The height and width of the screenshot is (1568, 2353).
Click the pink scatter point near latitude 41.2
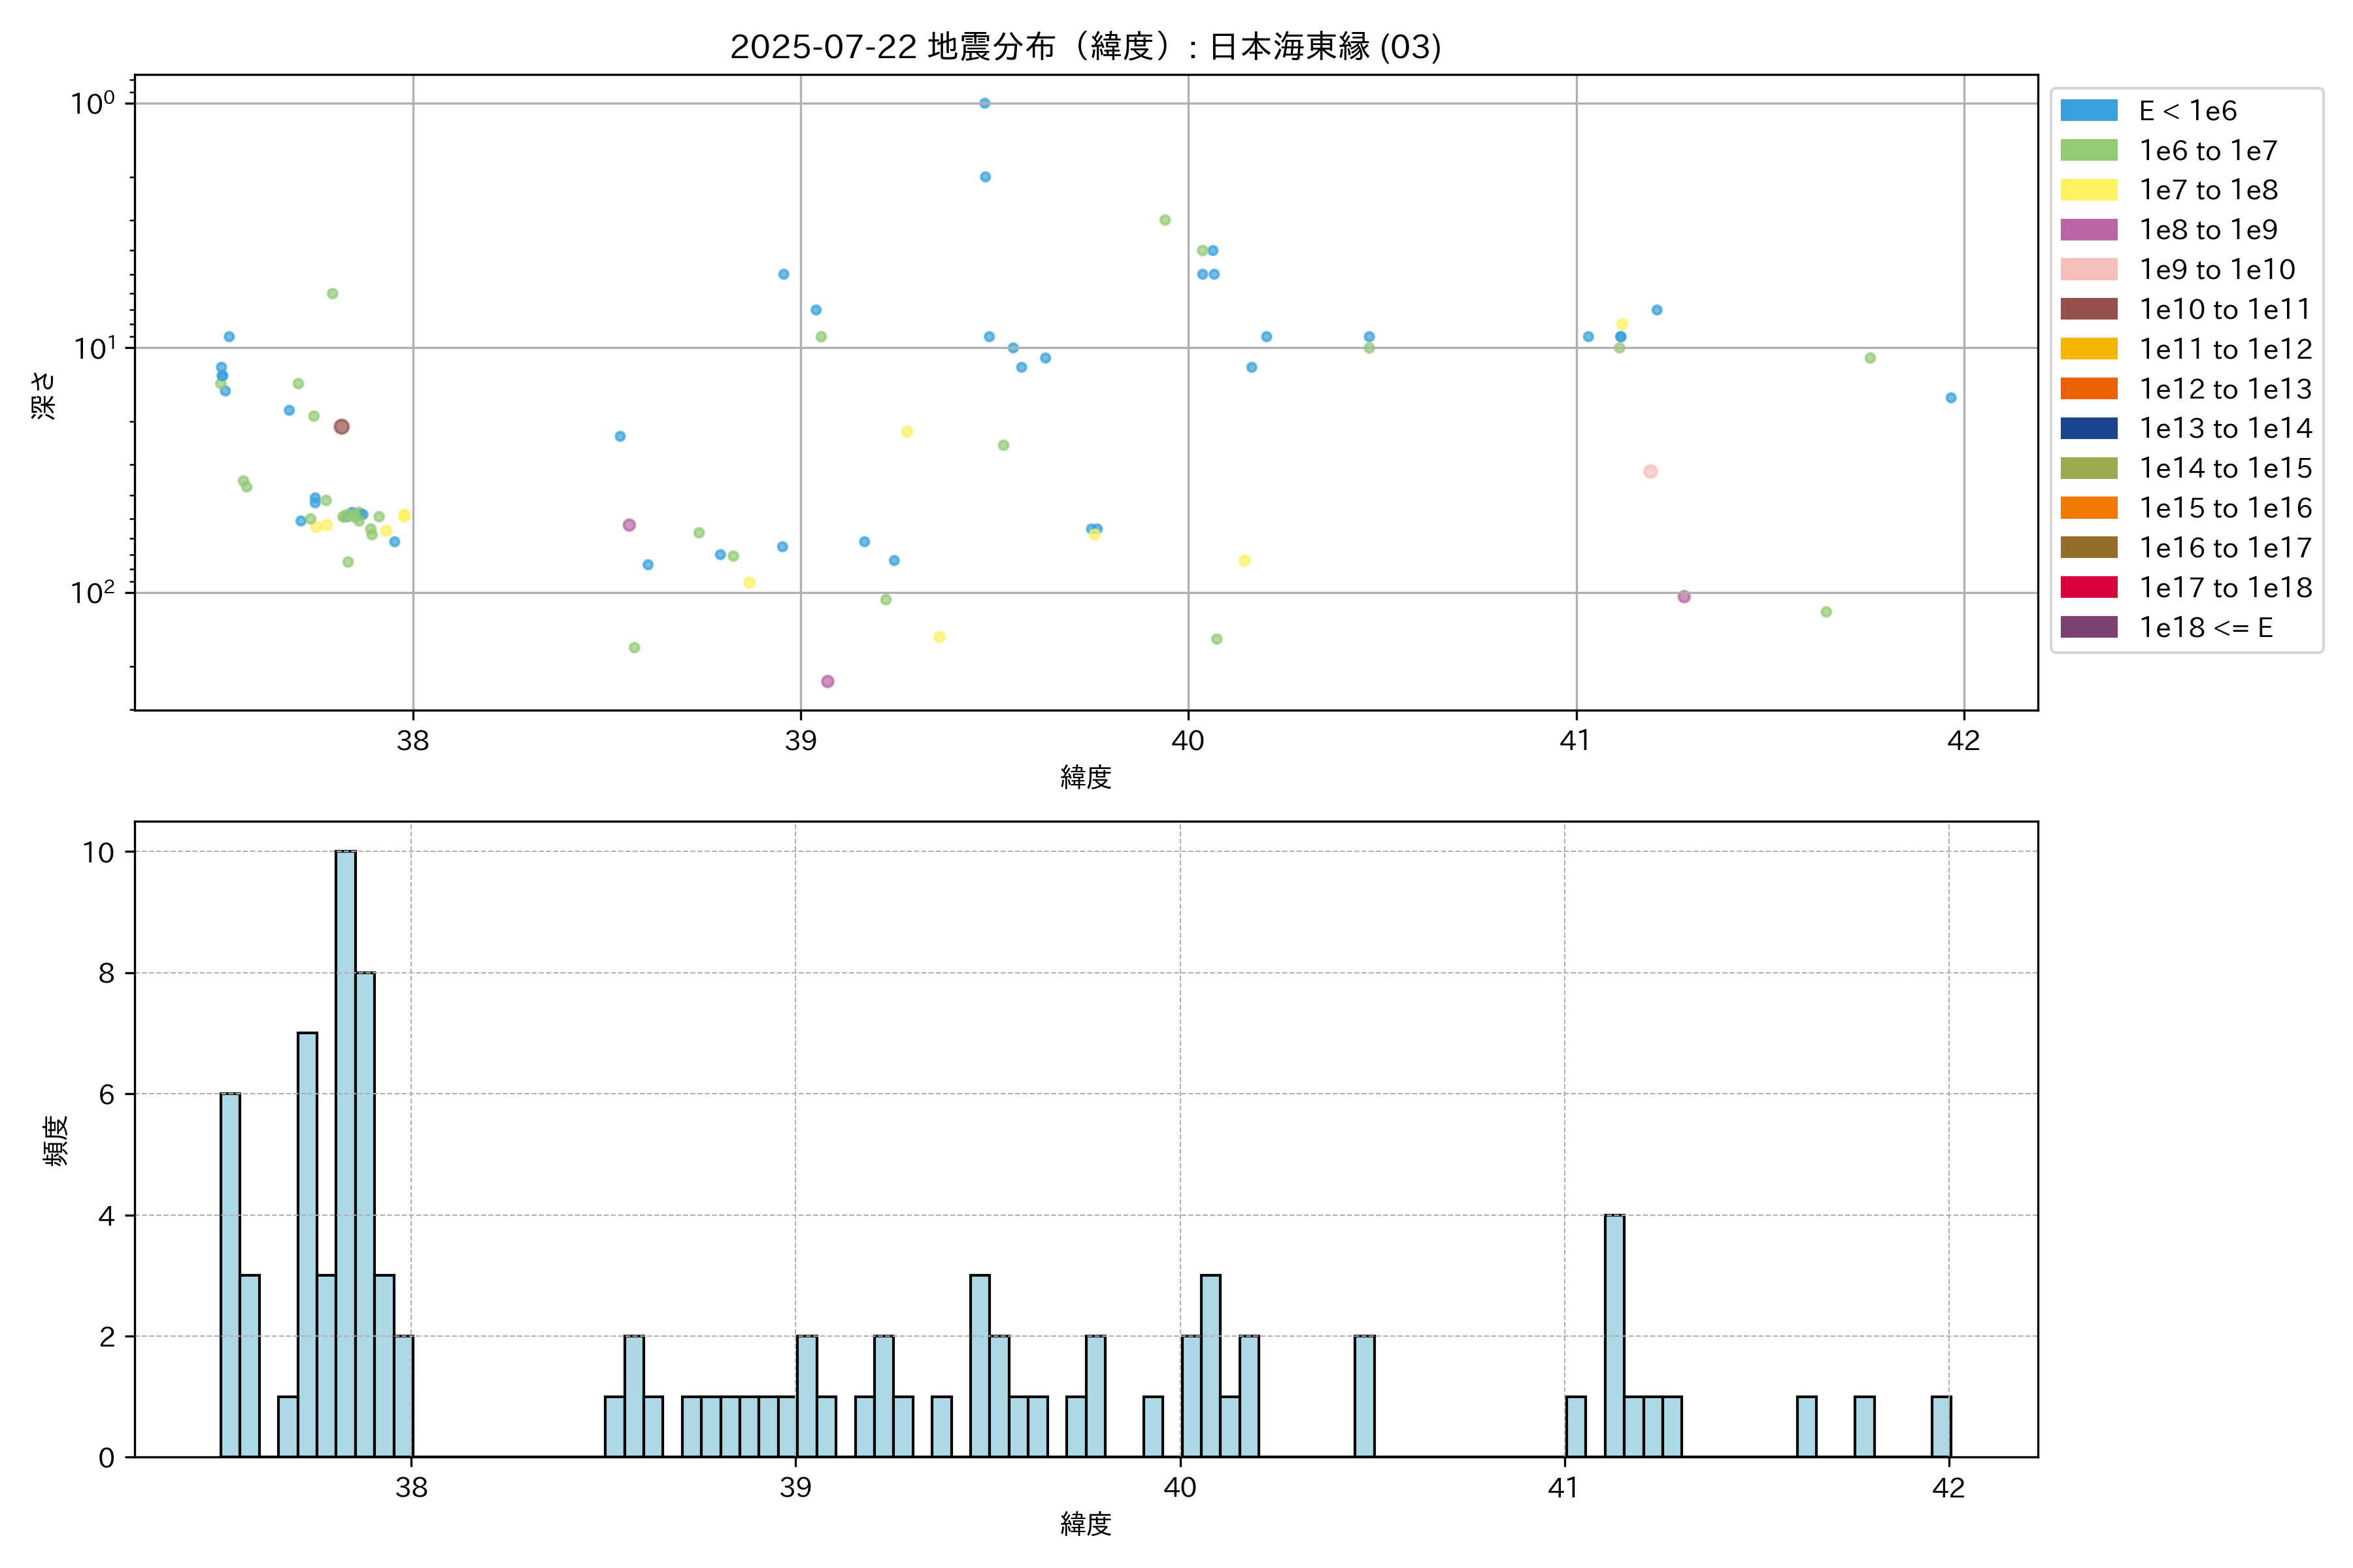pyautogui.click(x=1650, y=471)
